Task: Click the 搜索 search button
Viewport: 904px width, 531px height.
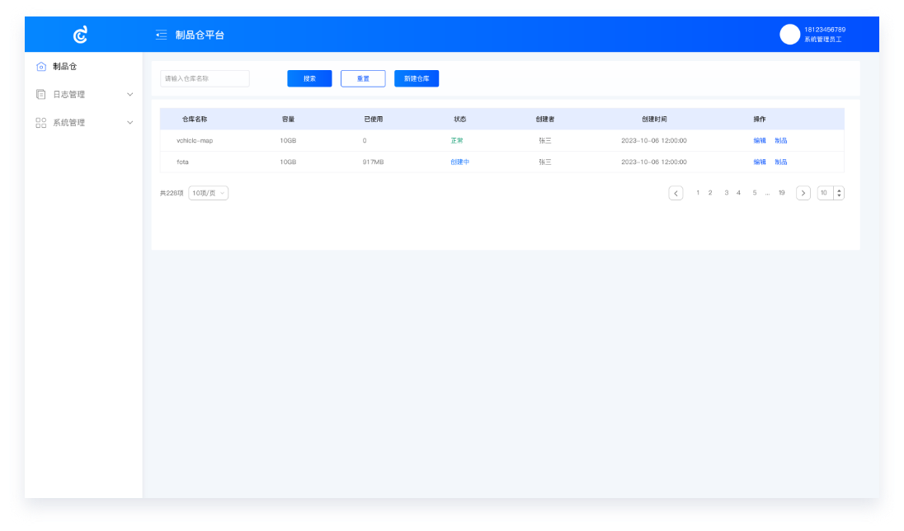Action: (309, 78)
